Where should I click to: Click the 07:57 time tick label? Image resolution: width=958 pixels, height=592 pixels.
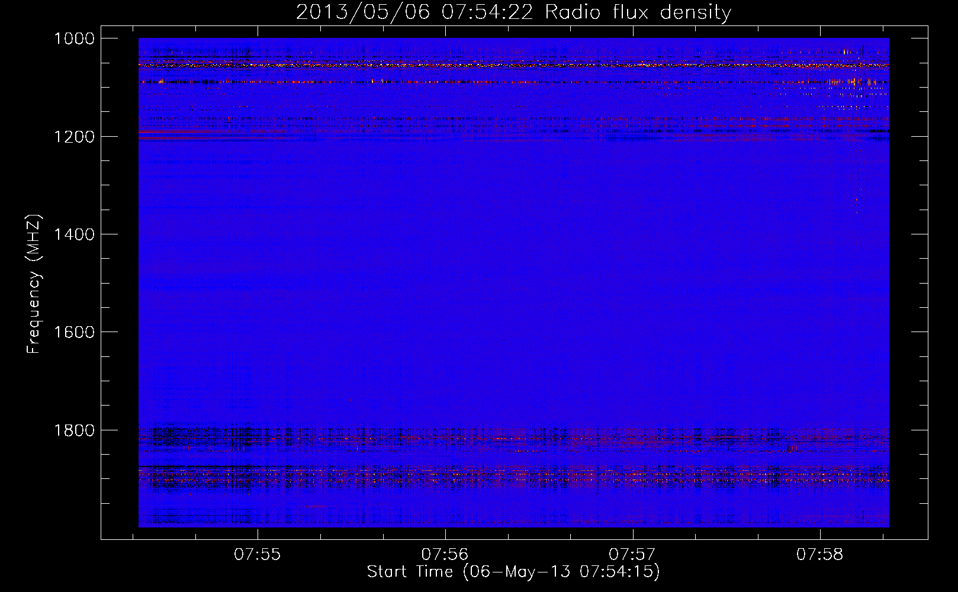tap(632, 555)
